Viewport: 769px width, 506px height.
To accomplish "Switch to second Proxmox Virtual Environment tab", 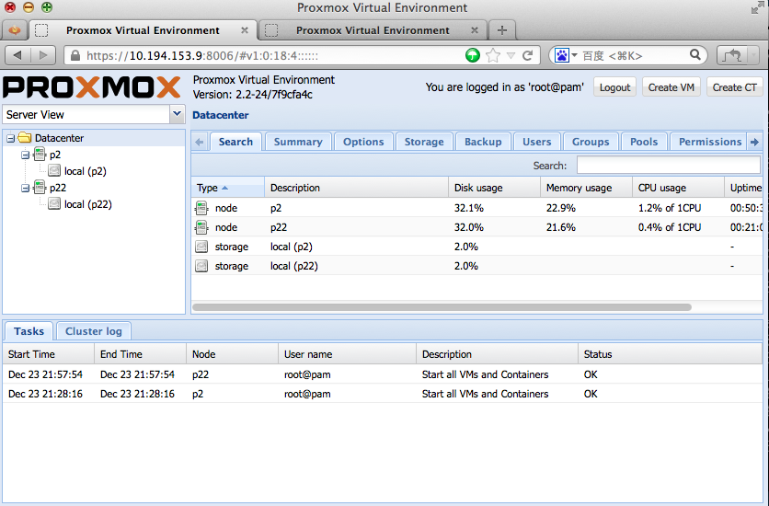I will coord(373,30).
